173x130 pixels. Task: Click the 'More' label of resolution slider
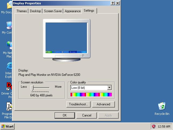point(58,87)
